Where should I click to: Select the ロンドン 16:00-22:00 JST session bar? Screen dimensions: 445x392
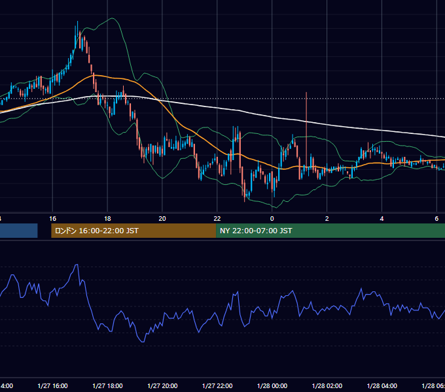(133, 231)
